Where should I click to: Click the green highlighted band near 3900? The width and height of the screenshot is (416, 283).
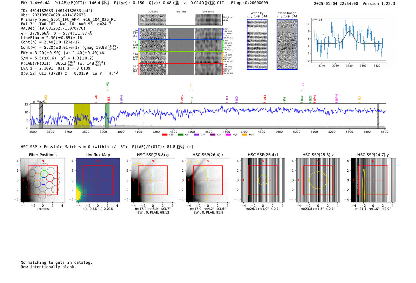tap(107, 116)
